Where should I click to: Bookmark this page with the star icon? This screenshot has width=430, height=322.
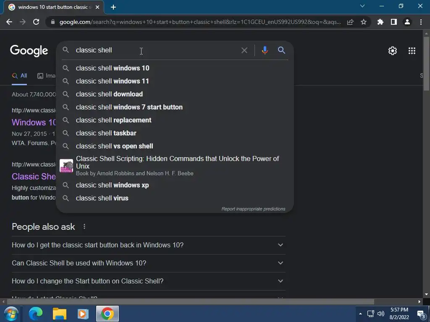(364, 22)
